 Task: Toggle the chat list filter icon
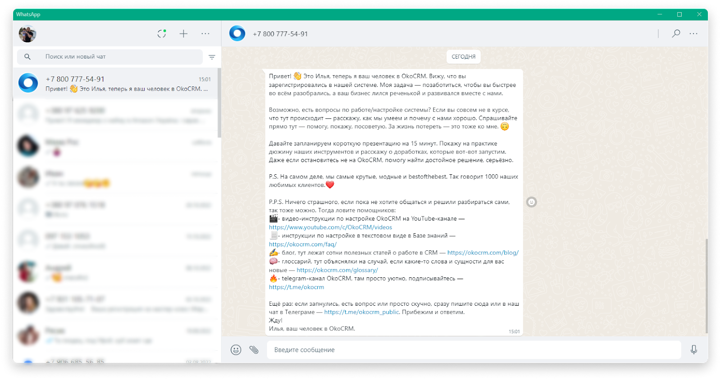212,57
